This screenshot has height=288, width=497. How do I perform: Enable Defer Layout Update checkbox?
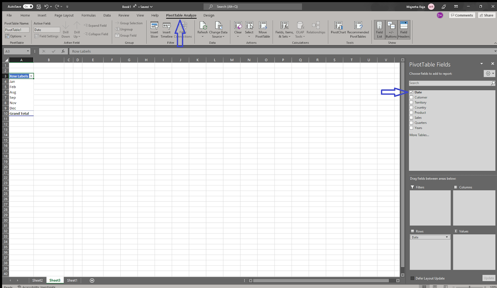(413, 278)
